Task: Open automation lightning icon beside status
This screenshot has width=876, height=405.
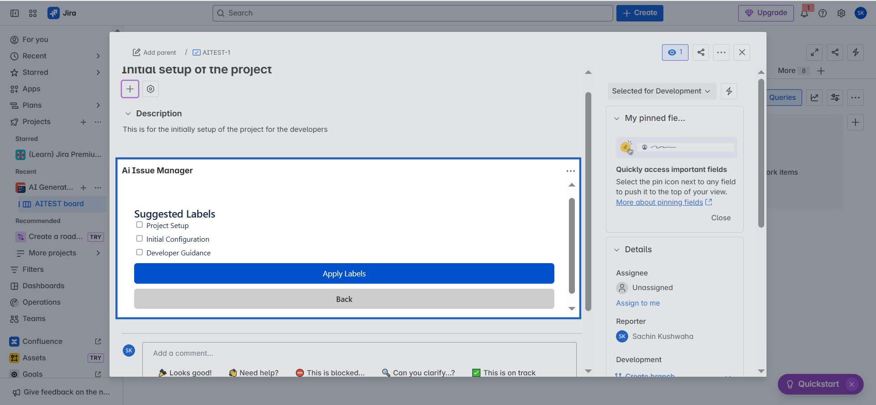Action: click(729, 91)
